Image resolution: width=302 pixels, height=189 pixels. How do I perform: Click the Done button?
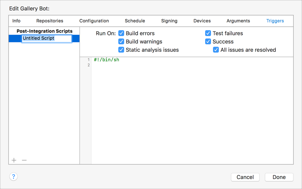[279, 177]
